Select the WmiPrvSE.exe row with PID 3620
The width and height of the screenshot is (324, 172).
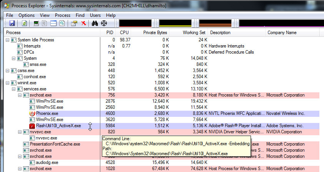pos(162,120)
